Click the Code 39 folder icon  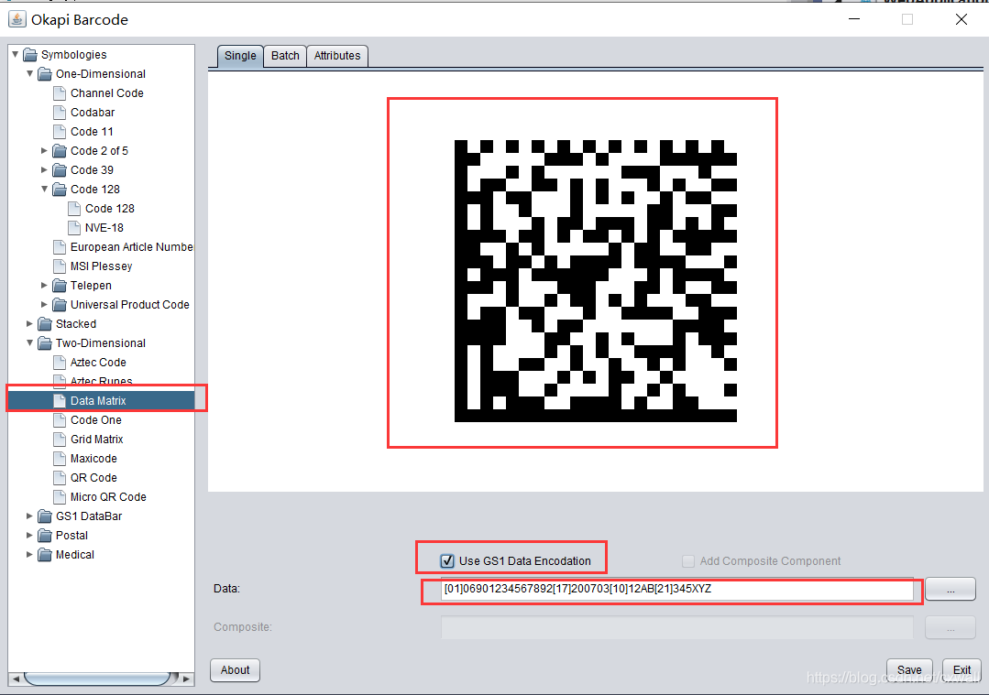60,170
